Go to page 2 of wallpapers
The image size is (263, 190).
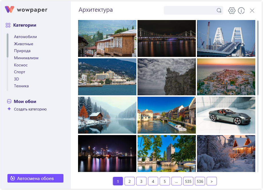pos(129,181)
